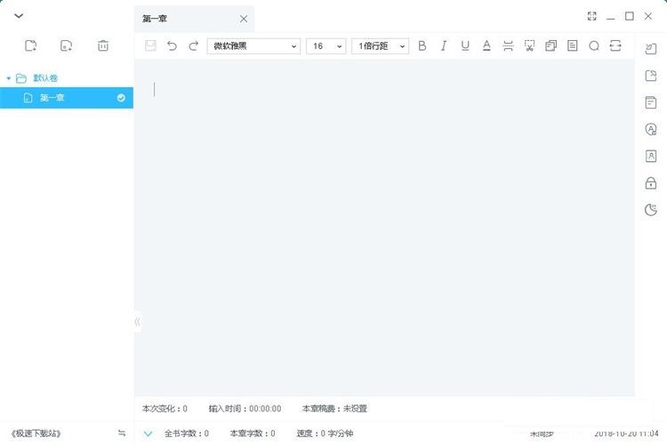This screenshot has width=667, height=445.
Task: Toggle bold formatting
Action: click(422, 45)
